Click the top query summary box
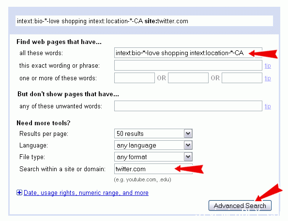Viewport: 288px width, 221px height. tap(144, 21)
